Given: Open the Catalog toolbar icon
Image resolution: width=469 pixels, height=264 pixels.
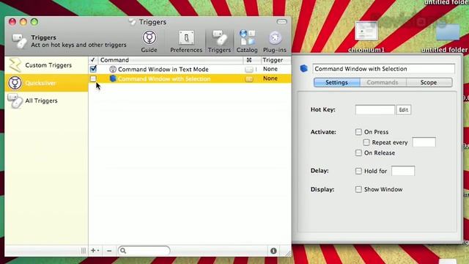Looking at the screenshot, I should [247, 41].
